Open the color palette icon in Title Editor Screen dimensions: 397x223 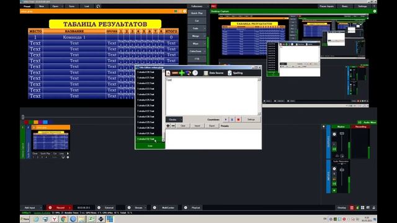pos(188,73)
